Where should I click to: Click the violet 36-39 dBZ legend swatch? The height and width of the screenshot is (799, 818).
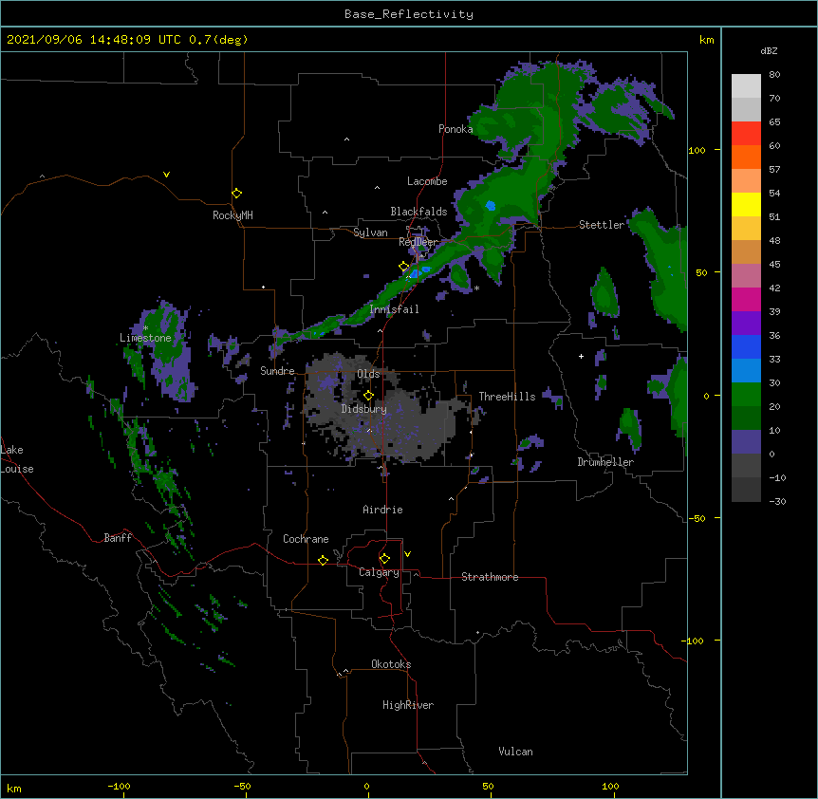(x=746, y=323)
